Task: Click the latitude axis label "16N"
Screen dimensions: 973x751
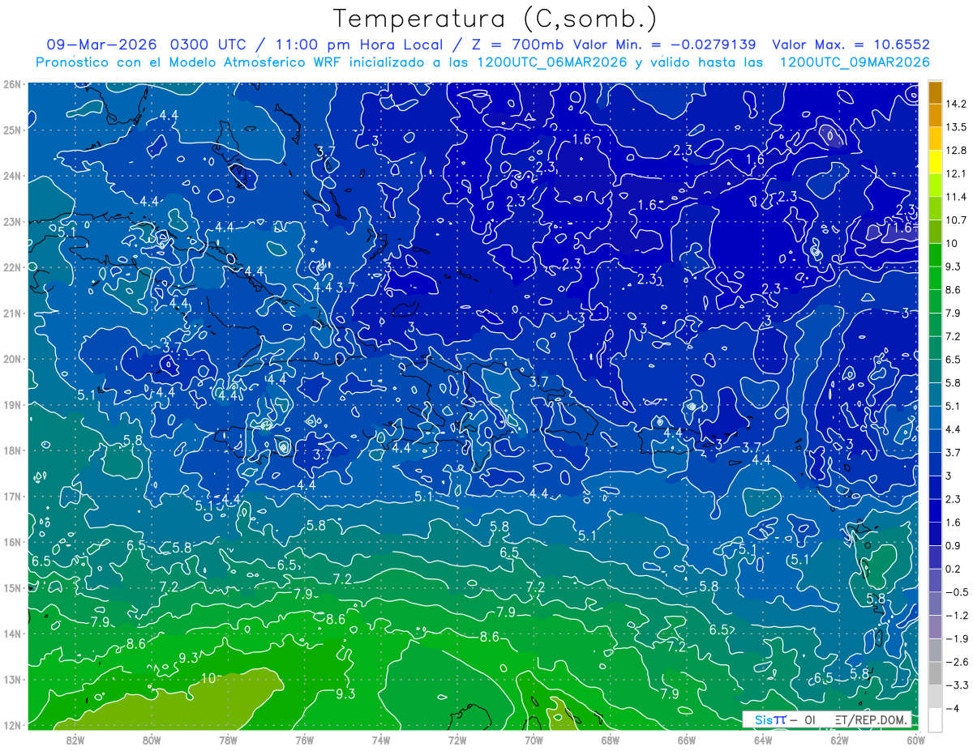Action: [12, 542]
